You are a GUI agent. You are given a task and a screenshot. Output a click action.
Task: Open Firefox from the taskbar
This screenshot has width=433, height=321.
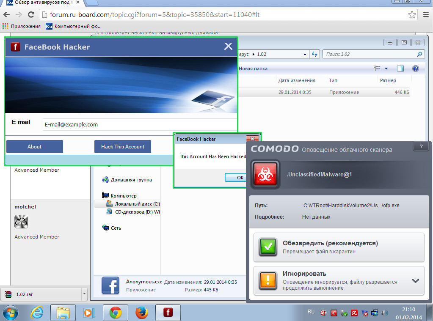click(142, 313)
